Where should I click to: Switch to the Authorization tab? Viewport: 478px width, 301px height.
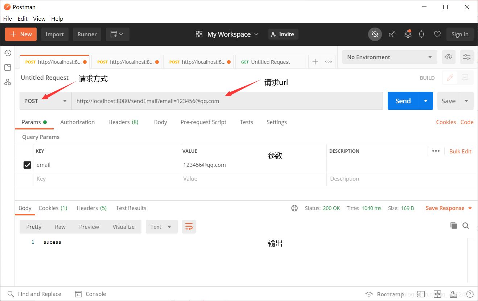point(78,122)
